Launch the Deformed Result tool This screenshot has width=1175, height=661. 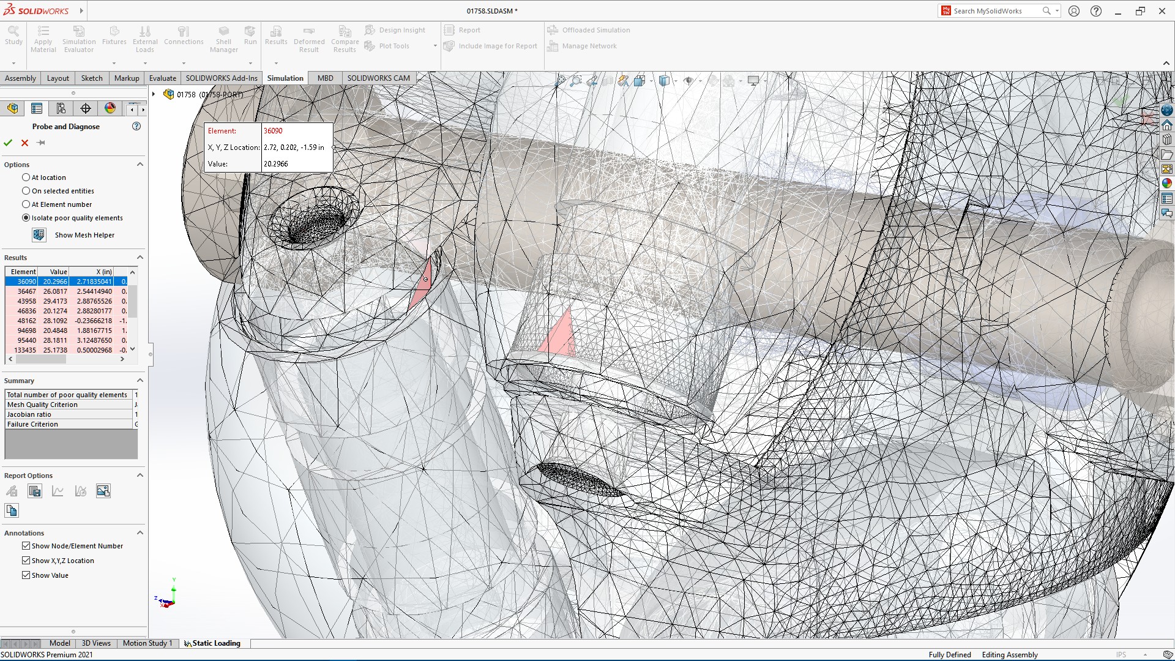(x=308, y=38)
